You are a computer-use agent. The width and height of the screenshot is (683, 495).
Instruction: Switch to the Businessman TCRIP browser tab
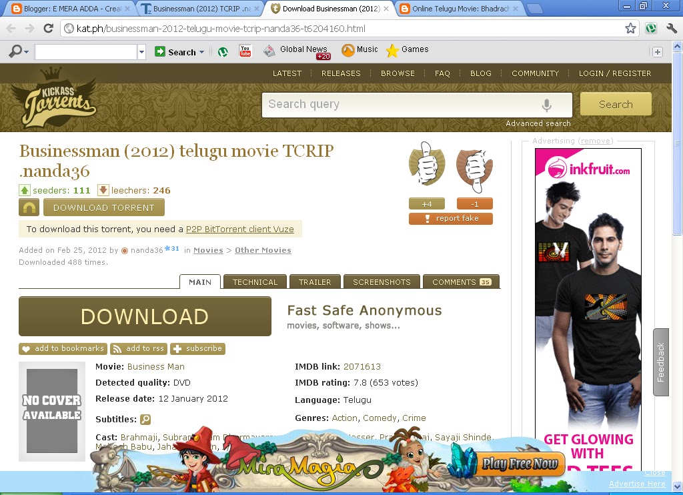click(x=200, y=8)
